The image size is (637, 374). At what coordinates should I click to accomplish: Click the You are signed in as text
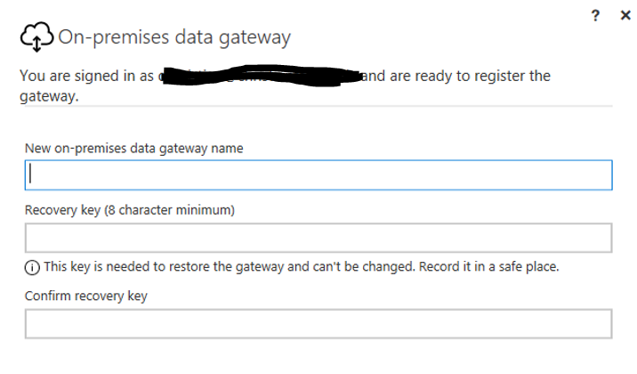point(86,76)
